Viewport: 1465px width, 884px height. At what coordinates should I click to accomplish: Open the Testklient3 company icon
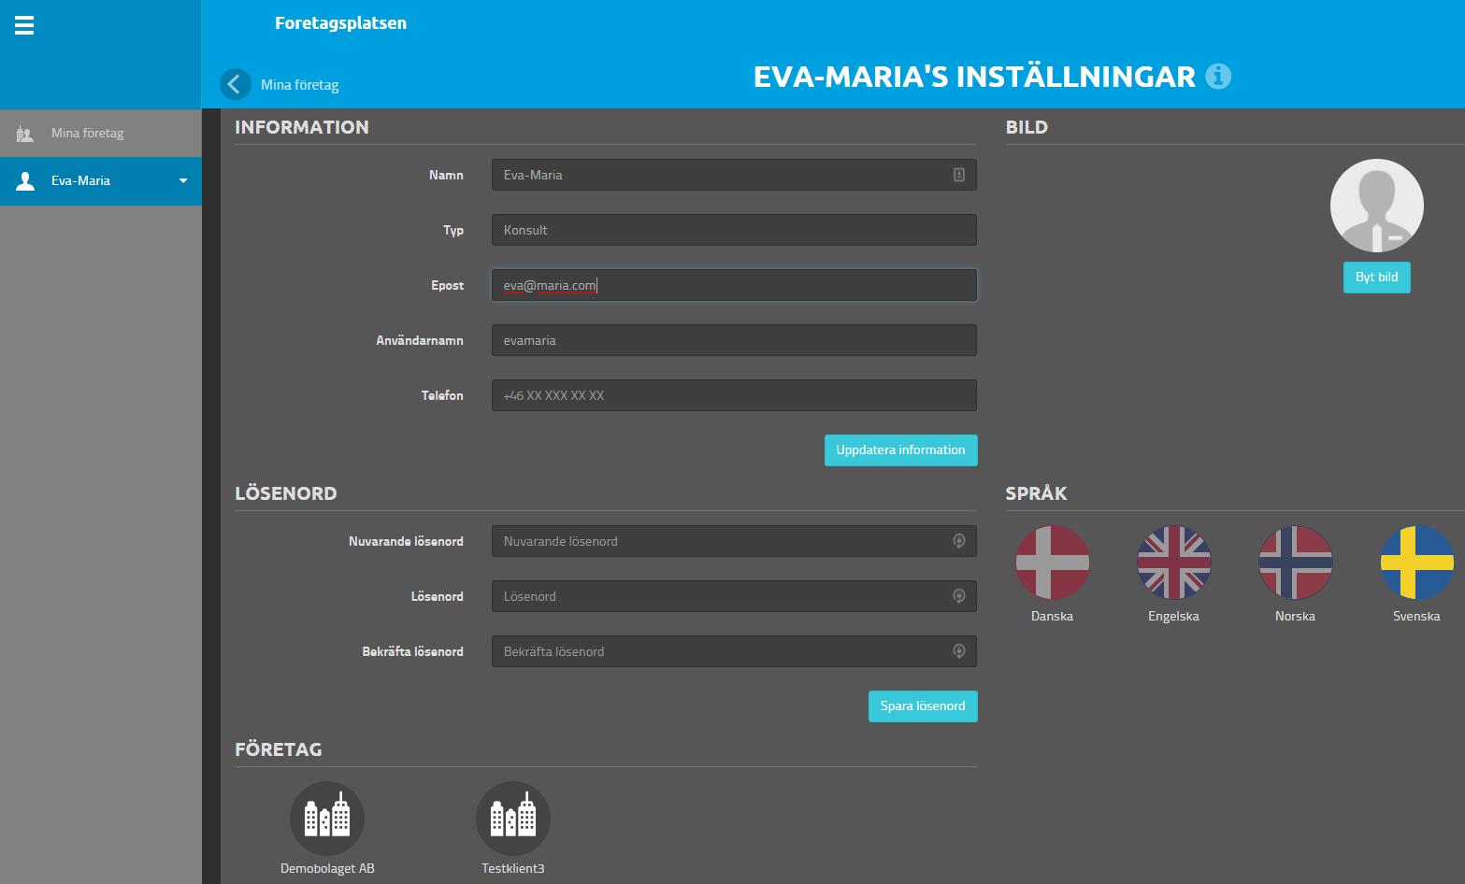coord(513,819)
